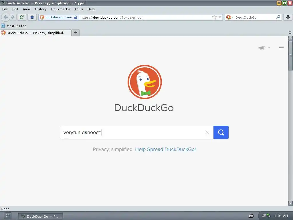Open the Bookmarks menu
Image resolution: width=293 pixels, height=220 pixels.
tap(60, 9)
